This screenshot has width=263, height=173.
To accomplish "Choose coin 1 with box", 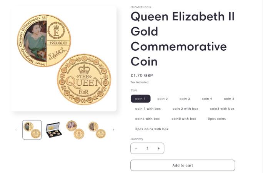I will point(148,109).
